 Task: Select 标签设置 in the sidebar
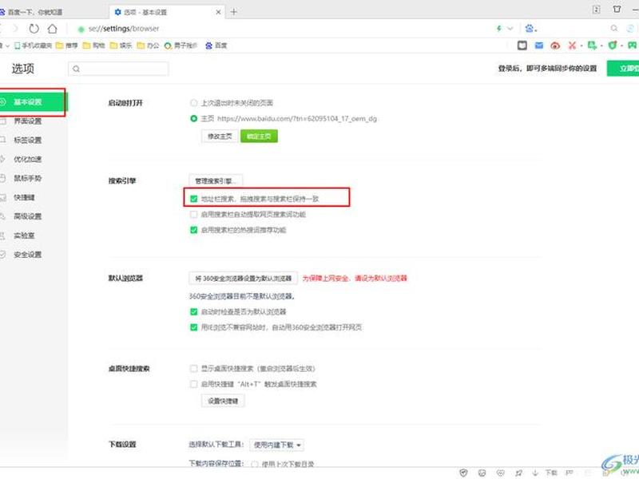coord(28,141)
